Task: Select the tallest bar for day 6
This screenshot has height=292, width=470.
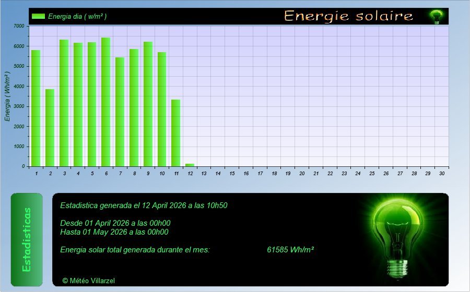Action: (105, 102)
